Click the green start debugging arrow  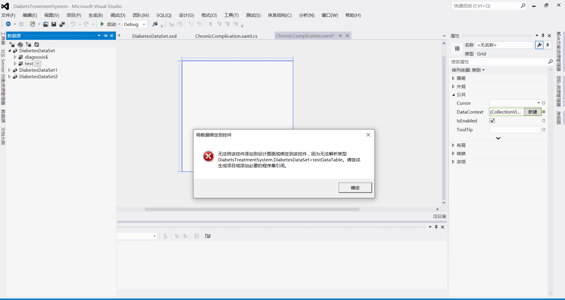102,24
